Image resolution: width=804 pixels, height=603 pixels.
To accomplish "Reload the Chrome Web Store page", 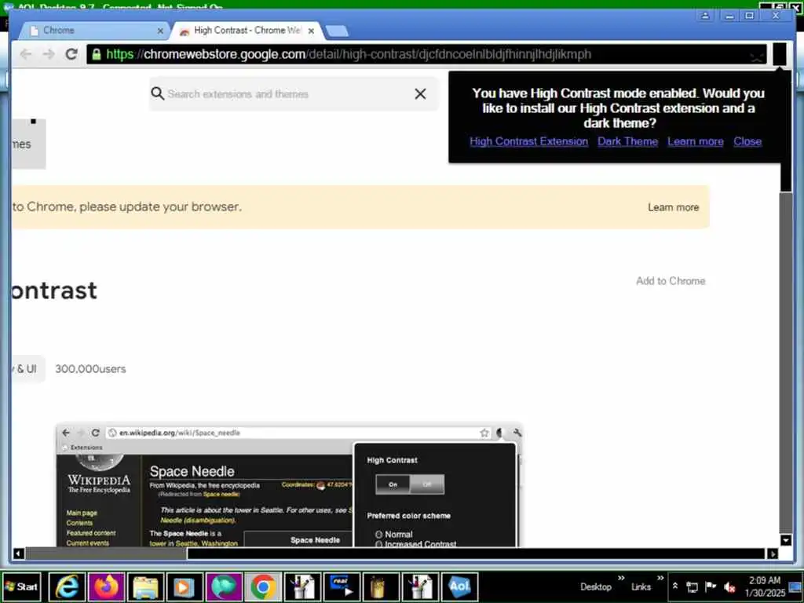I will click(71, 54).
